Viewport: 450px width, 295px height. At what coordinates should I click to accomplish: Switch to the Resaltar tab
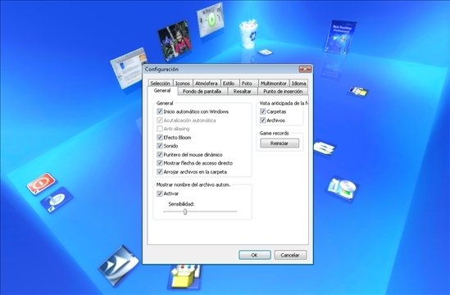tap(243, 91)
